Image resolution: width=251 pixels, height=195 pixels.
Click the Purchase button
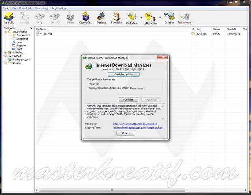pyautogui.click(x=128, y=100)
